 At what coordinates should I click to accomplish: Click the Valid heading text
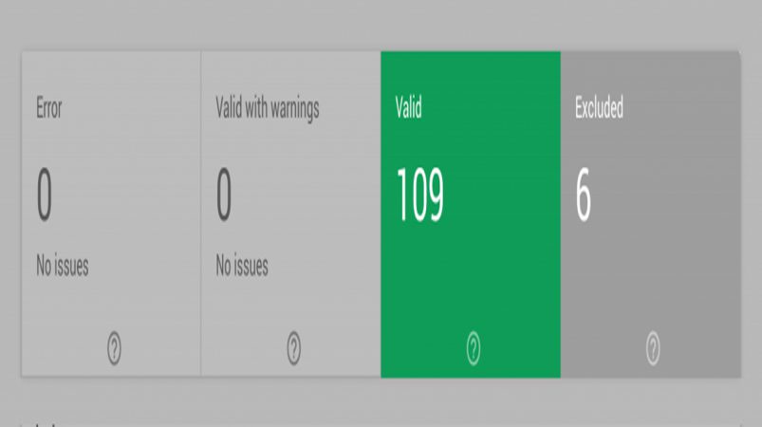pos(408,107)
